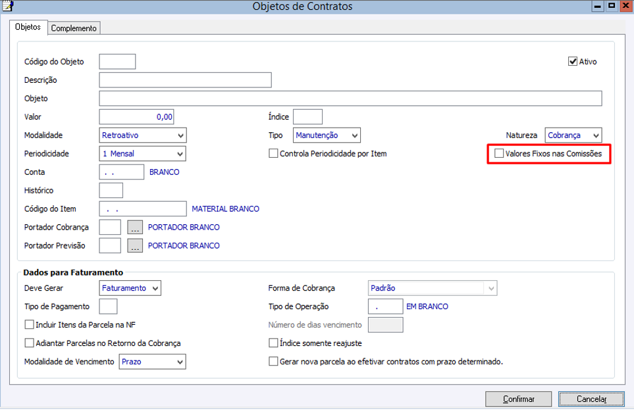
Task: Open the Modalidade dropdown
Action: 181,135
